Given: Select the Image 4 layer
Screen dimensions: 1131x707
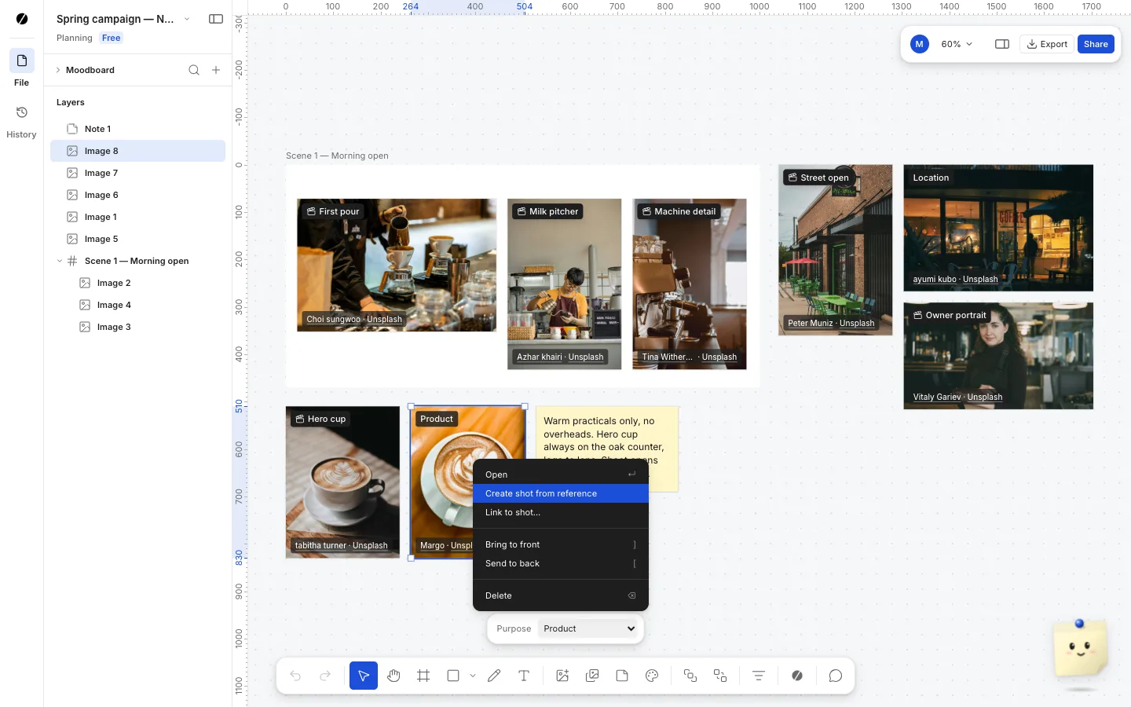Looking at the screenshot, I should coord(137,305).
